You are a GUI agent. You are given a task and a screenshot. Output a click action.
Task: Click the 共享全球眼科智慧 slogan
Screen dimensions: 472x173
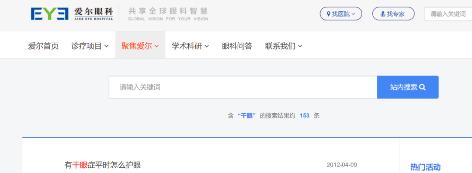[x=168, y=11]
